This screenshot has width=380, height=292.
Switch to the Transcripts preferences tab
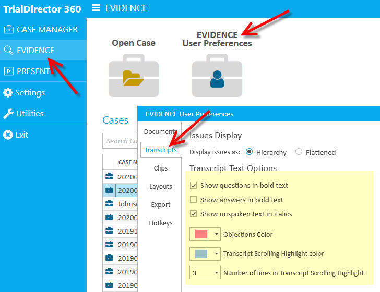pyautogui.click(x=161, y=150)
